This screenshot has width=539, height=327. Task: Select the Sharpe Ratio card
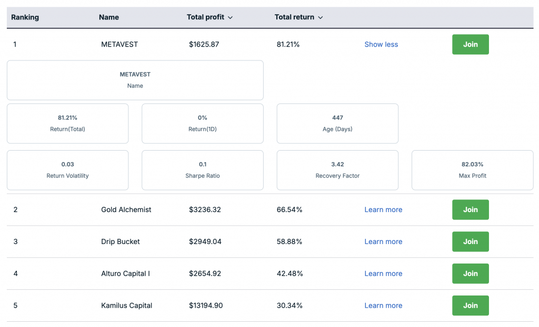click(203, 170)
